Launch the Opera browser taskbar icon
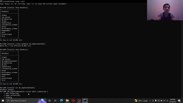Image resolution: width=183 pixels, height=103 pixels. [73, 100]
